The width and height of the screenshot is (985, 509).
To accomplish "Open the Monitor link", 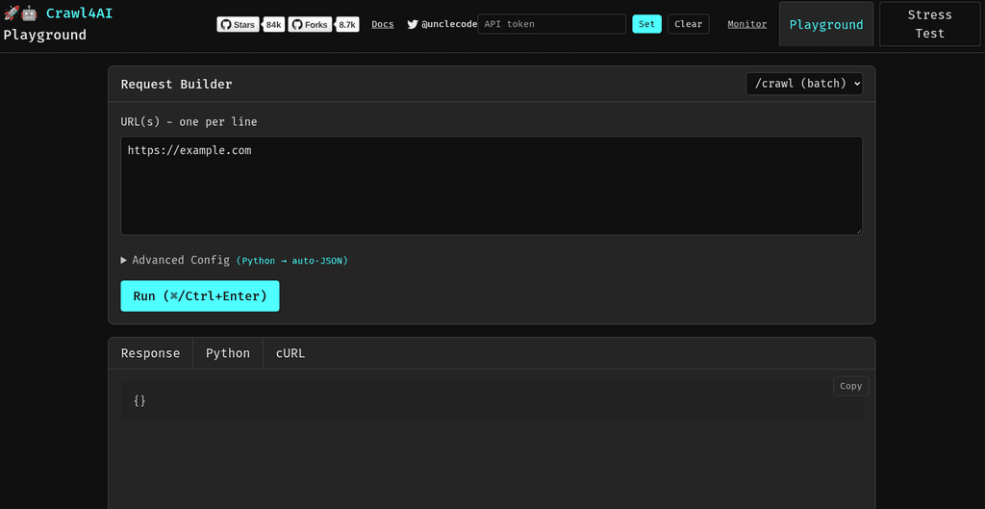I will pyautogui.click(x=746, y=24).
